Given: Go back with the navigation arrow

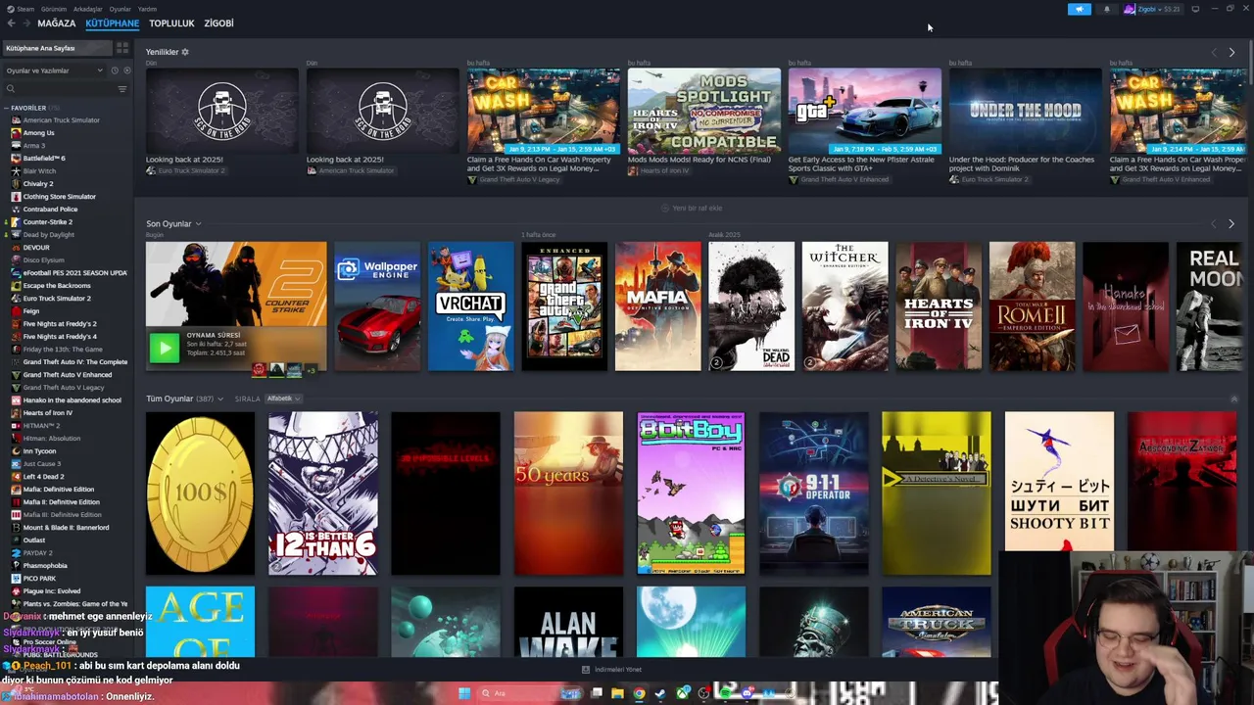Looking at the screenshot, I should pos(12,23).
